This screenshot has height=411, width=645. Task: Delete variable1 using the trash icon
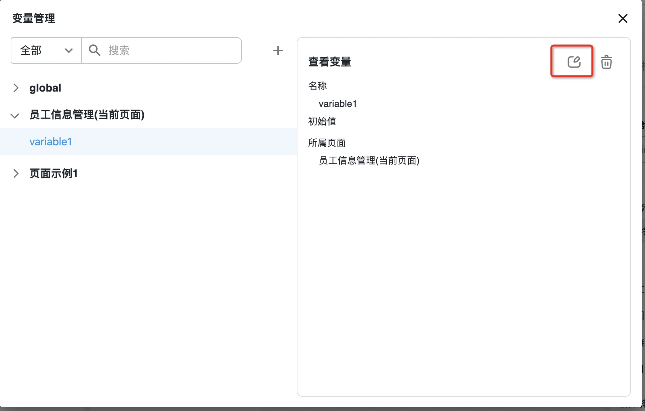(606, 62)
